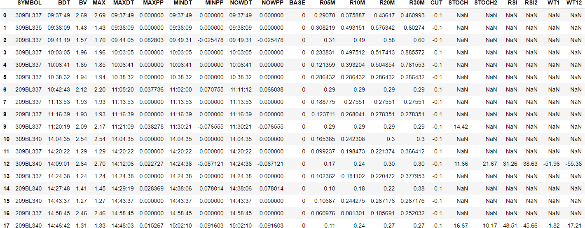The height and width of the screenshot is (228, 585).
Task: Click the MINDT column header
Action: (183, 3)
